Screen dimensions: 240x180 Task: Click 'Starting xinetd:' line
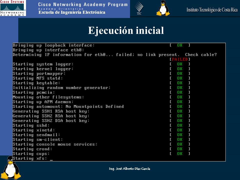(x=34, y=130)
